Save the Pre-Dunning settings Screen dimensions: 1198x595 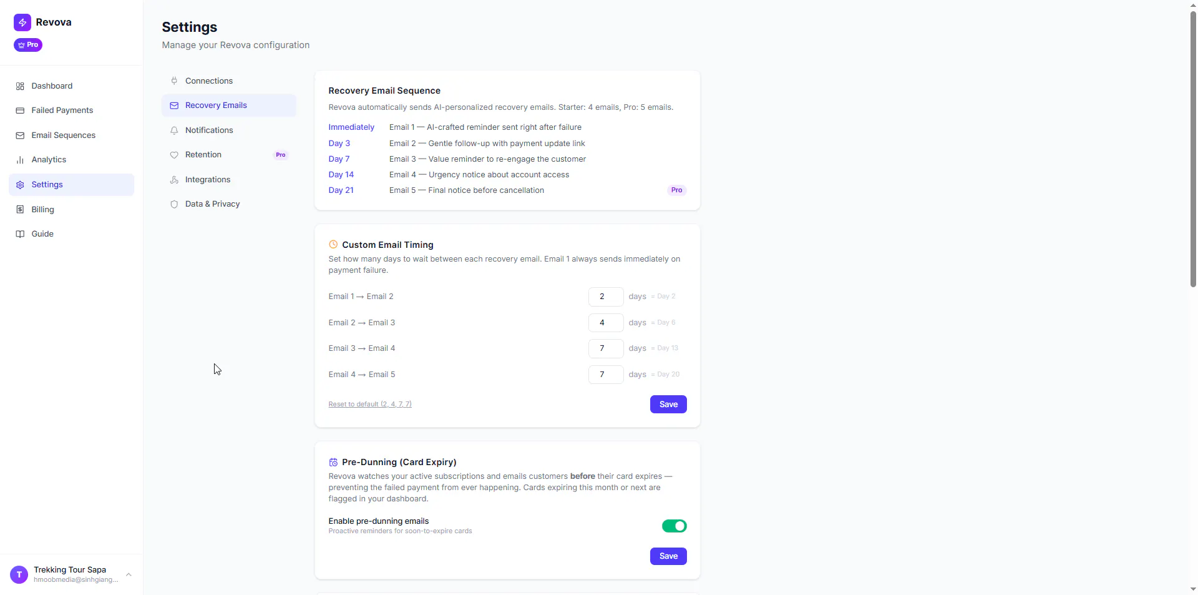click(x=668, y=556)
